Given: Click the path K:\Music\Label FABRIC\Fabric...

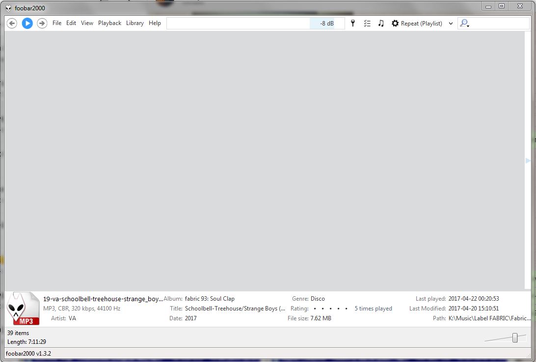Looking at the screenshot, I should pyautogui.click(x=489, y=318).
